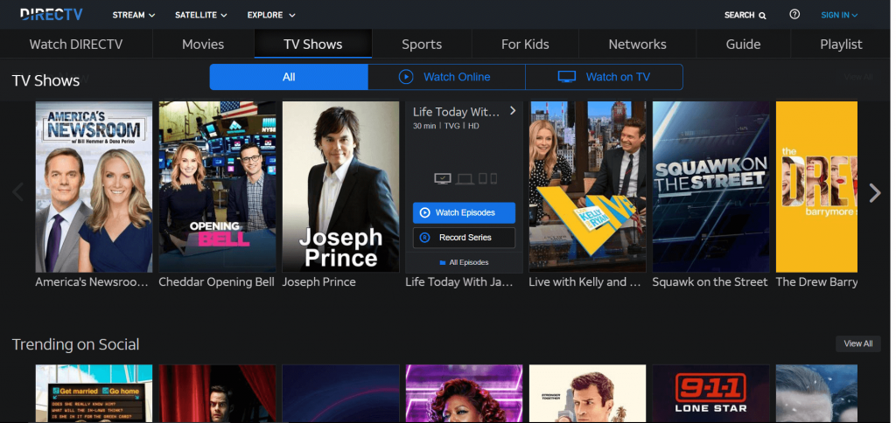Image resolution: width=896 pixels, height=423 pixels.
Task: Click View All for Trending on Social
Action: pyautogui.click(x=858, y=343)
